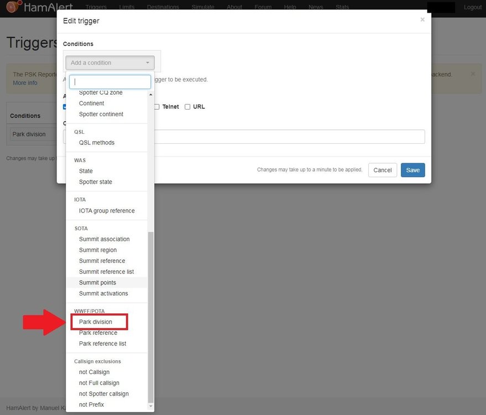The image size is (486, 415).
Task: Choose Park reference list option
Action: point(102,344)
